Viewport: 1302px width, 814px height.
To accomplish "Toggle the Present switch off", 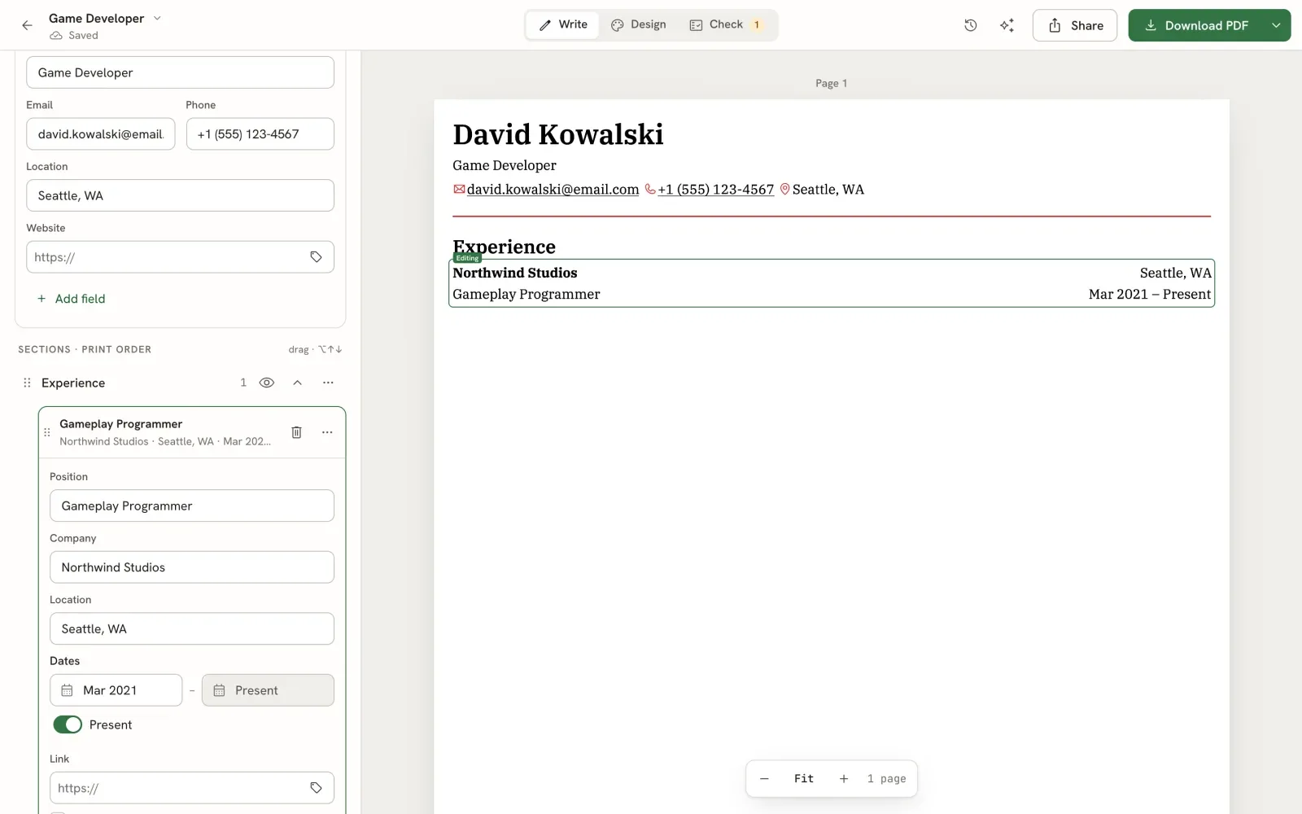I will pyautogui.click(x=68, y=724).
